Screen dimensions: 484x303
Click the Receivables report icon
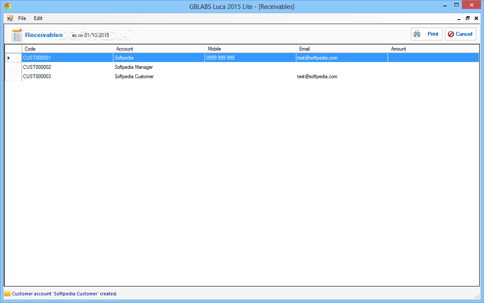(17, 34)
